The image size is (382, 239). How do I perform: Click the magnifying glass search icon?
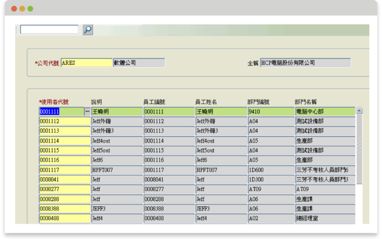point(87,30)
